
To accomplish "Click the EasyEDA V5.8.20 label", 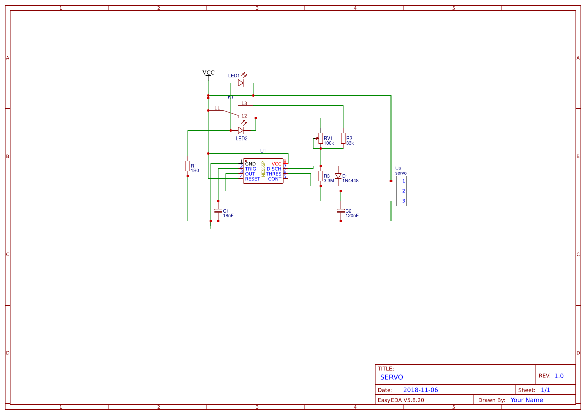I will (x=401, y=400).
